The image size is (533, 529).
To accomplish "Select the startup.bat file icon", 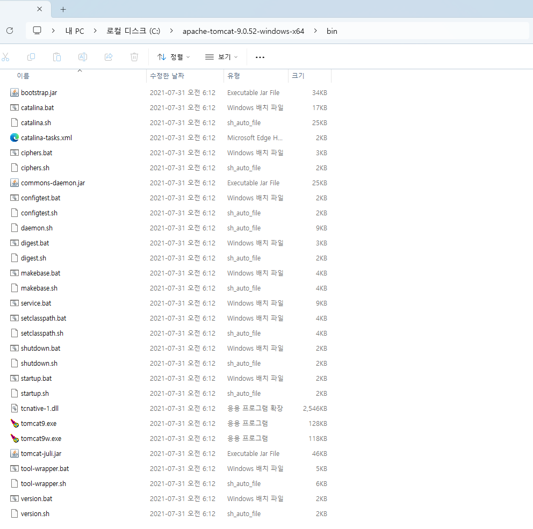I will (x=15, y=378).
